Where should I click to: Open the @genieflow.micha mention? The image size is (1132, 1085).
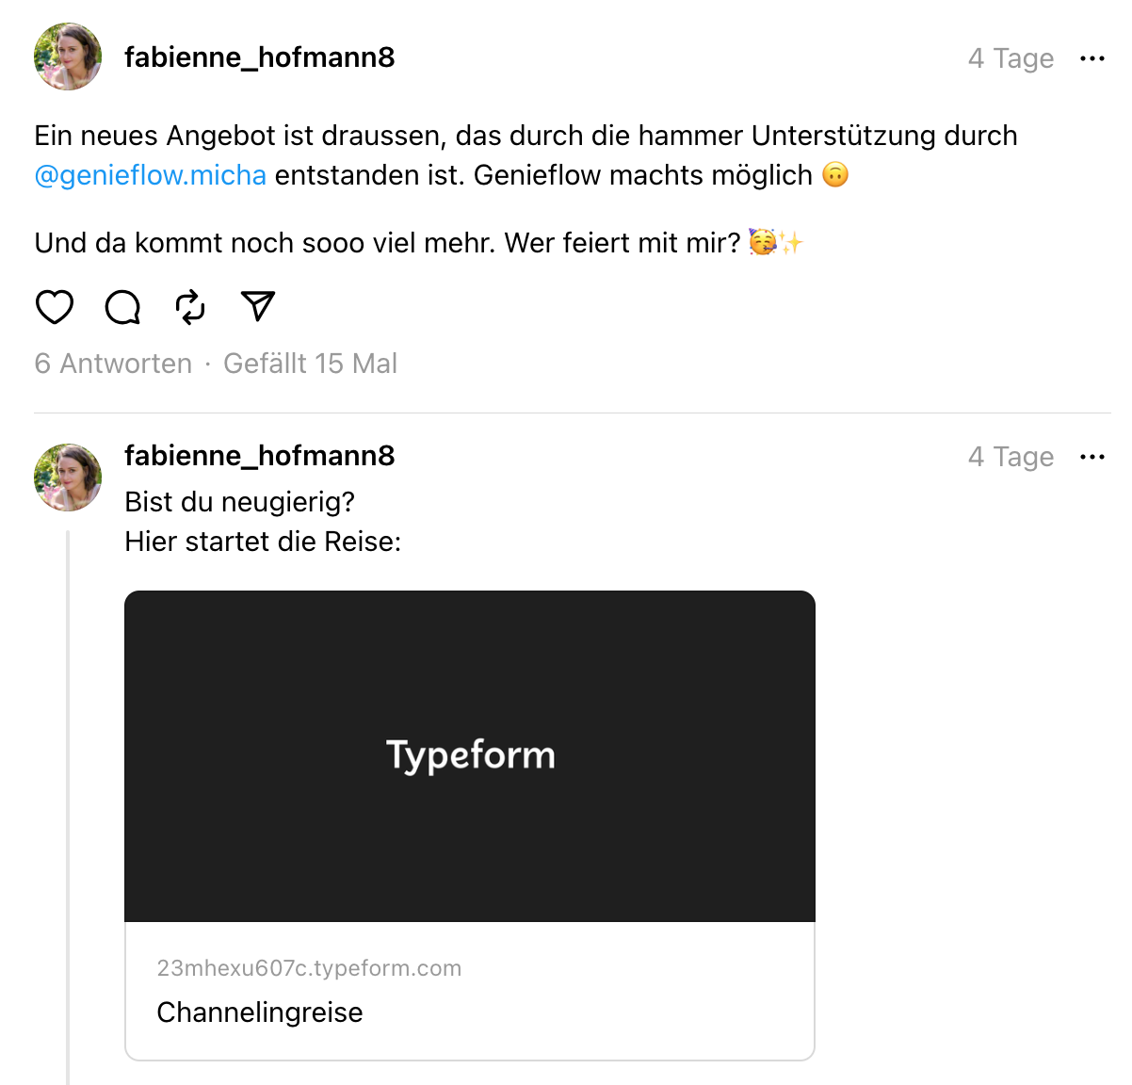coord(151,175)
